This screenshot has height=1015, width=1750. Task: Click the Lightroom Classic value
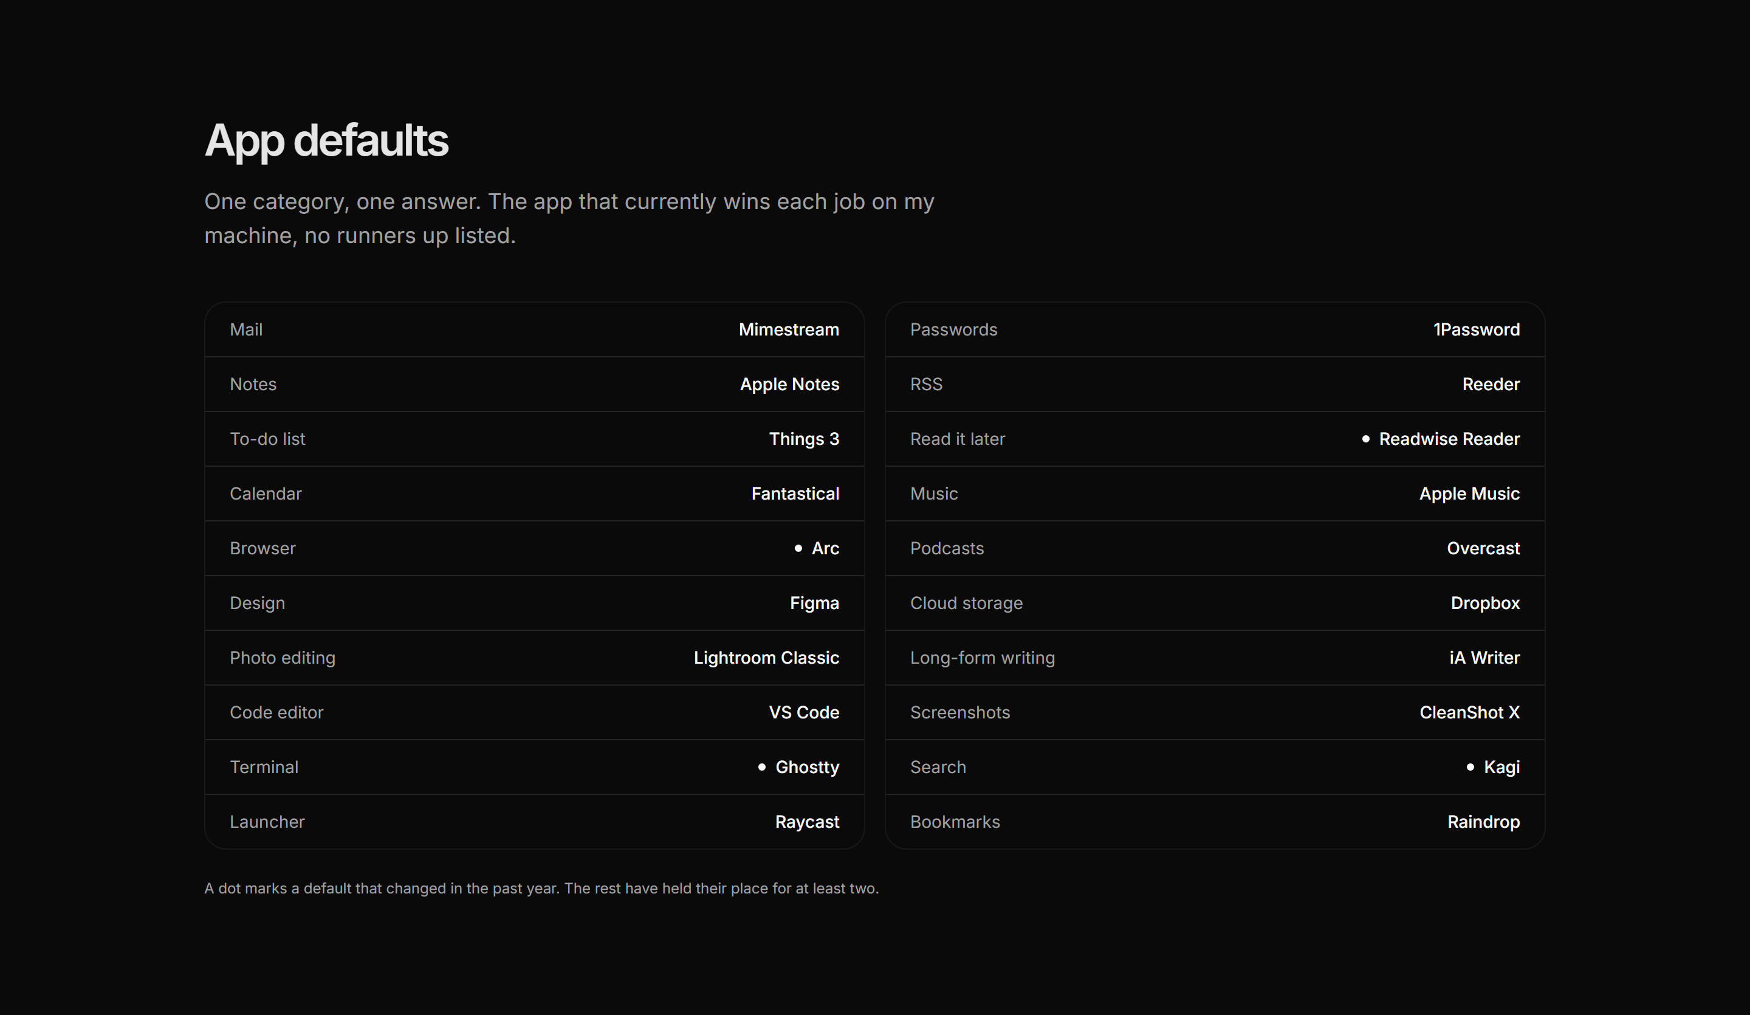click(767, 658)
